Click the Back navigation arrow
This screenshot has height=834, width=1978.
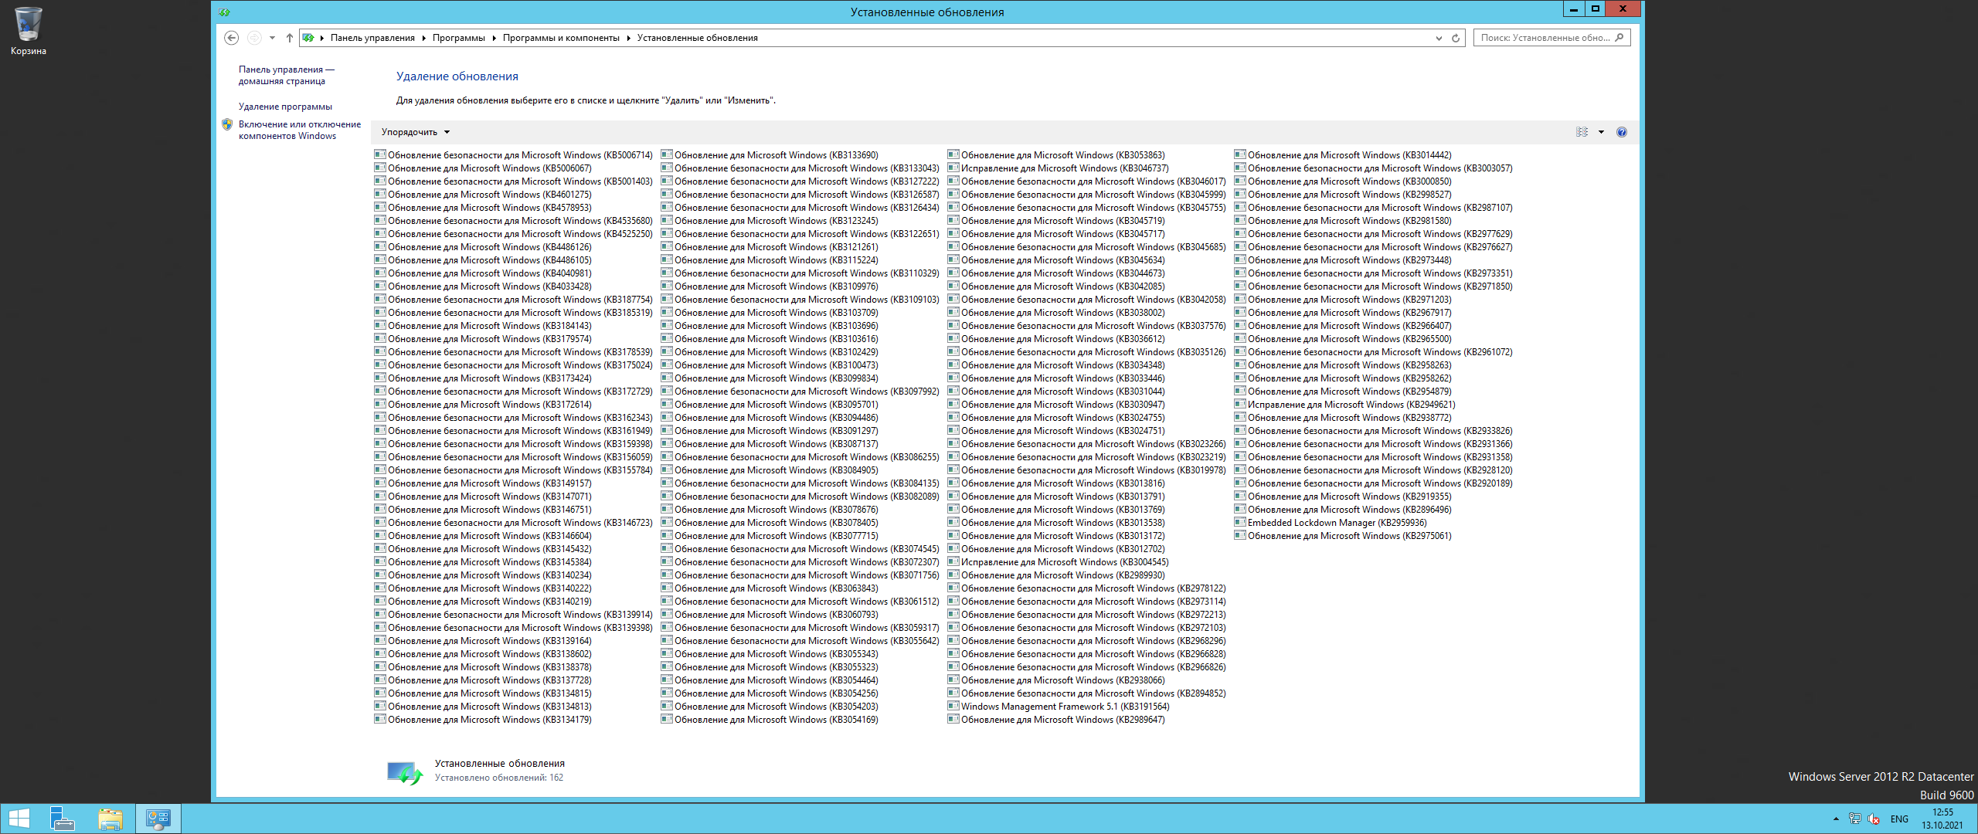pos(231,38)
